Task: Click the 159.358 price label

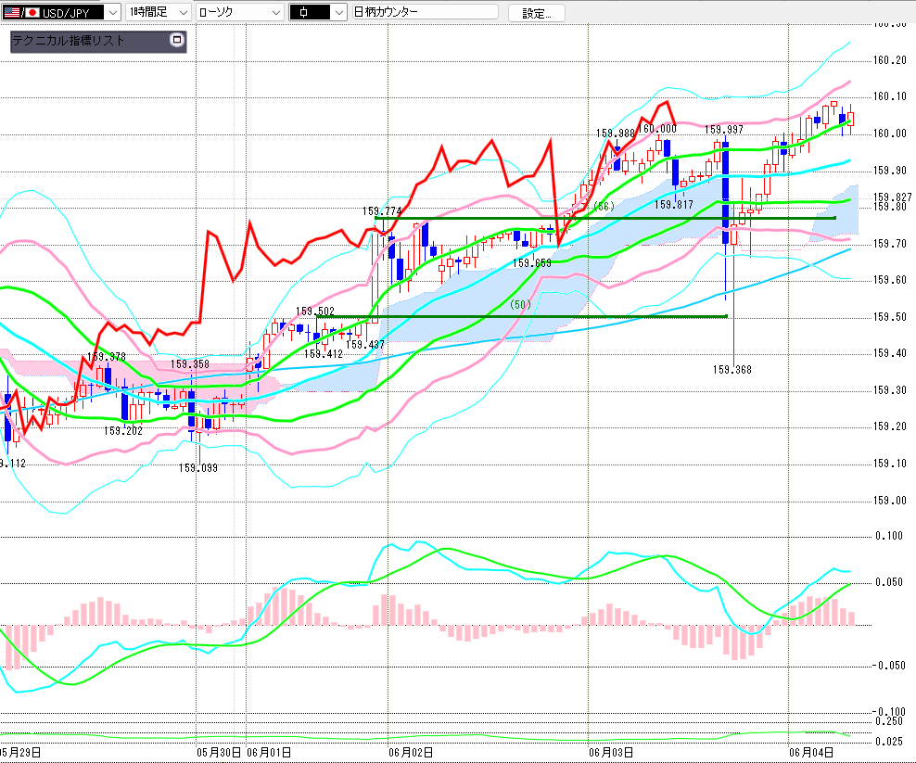Action: coord(190,364)
